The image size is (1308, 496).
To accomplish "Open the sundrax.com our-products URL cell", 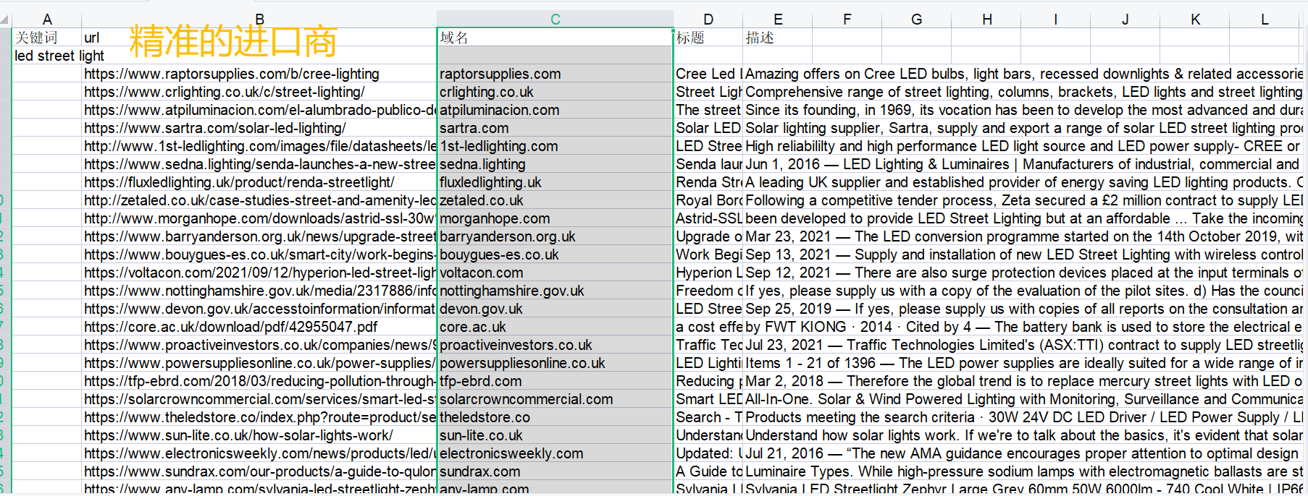I will [259, 471].
